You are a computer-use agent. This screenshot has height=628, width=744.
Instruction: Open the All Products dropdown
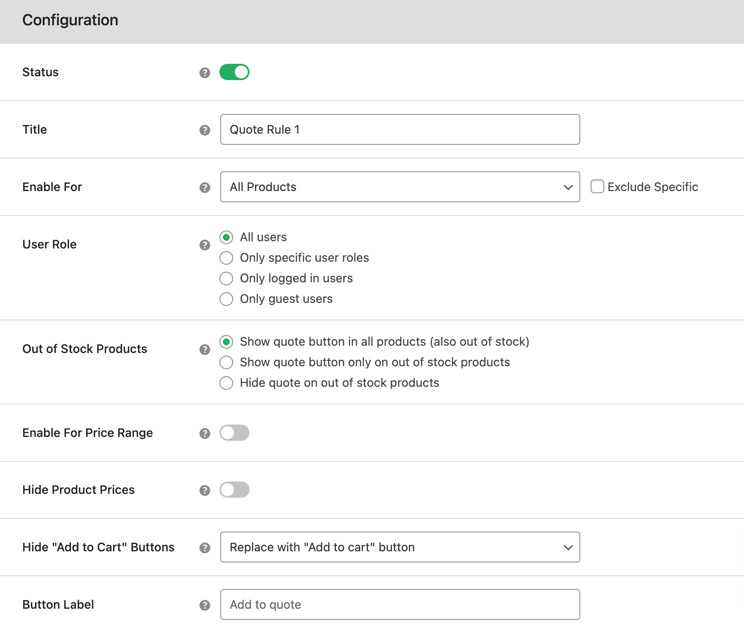[x=399, y=187]
